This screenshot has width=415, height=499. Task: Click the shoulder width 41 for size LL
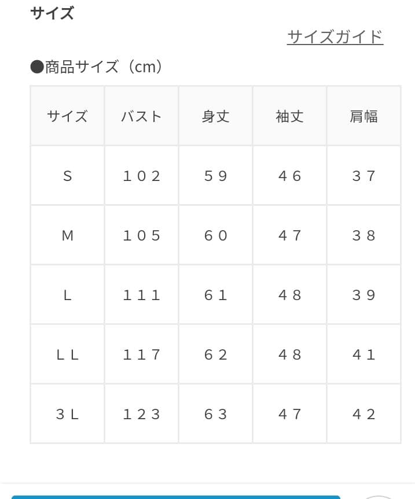363,354
